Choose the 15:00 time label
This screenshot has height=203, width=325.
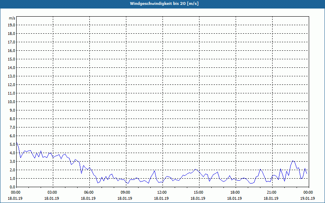click(199, 192)
